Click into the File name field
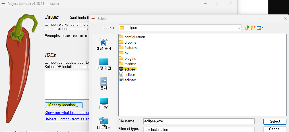Image resolution: width=289 pixels, height=132 pixels. point(199,121)
